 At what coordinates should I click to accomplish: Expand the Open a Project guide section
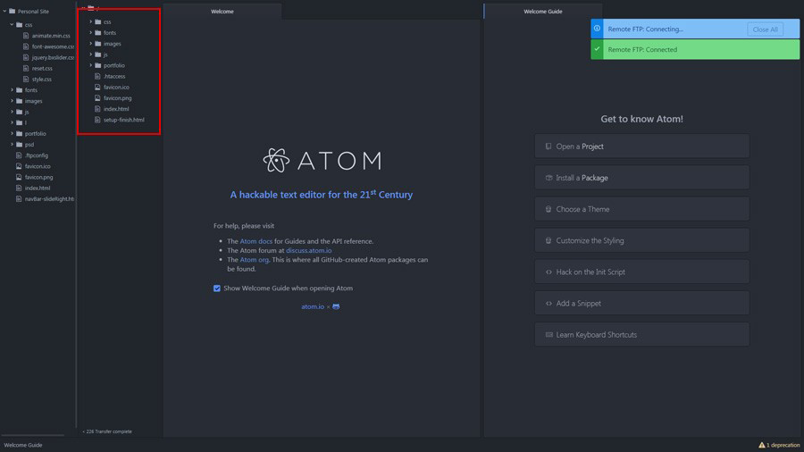[x=642, y=146]
